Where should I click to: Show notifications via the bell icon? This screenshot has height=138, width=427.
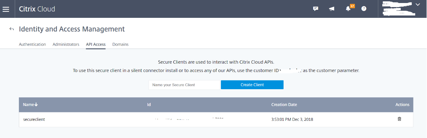pos(348,9)
